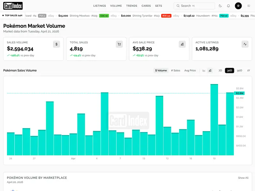255x191 pixels.
Task: Click the BGS 9.5 grade badge
Action: point(166,16)
